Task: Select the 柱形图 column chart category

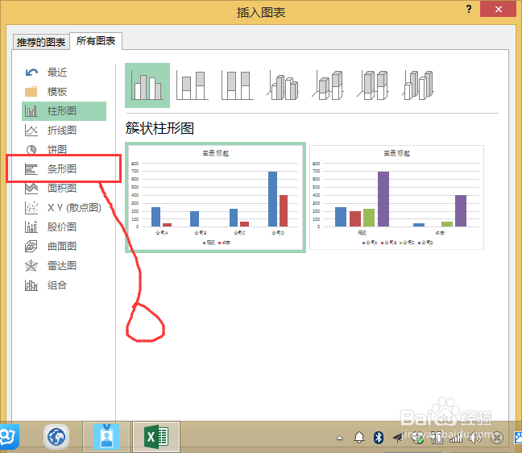Action: tap(64, 111)
